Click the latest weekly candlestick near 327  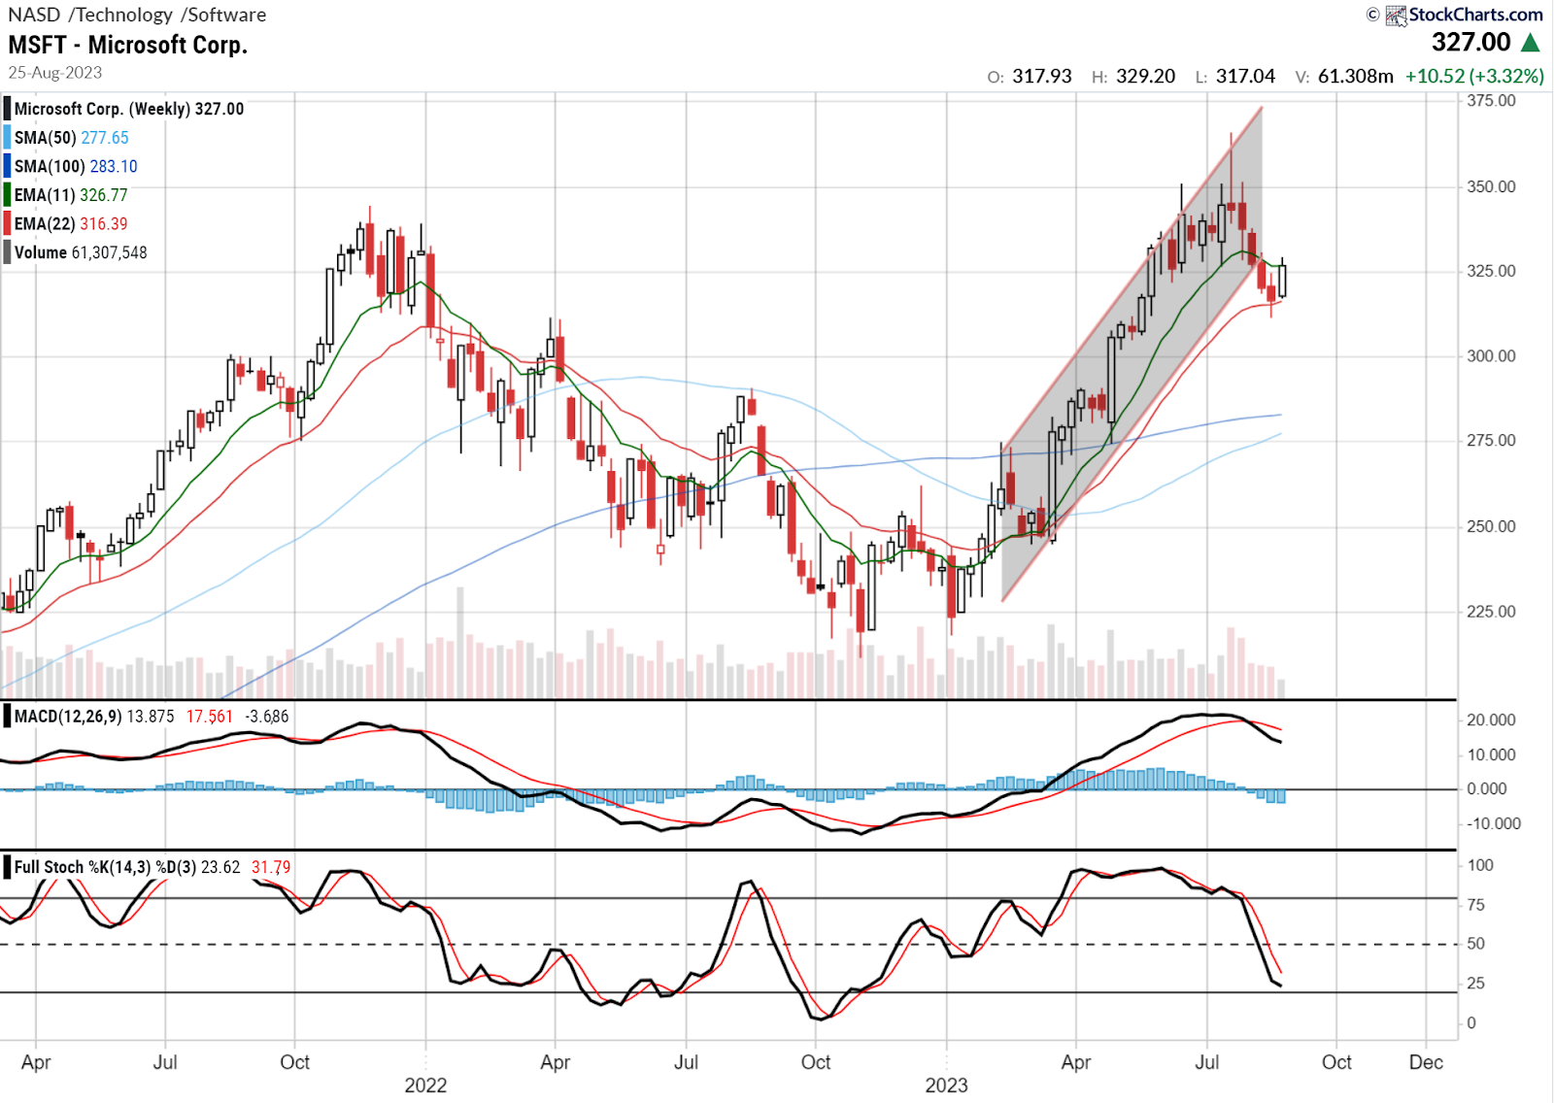[1282, 281]
